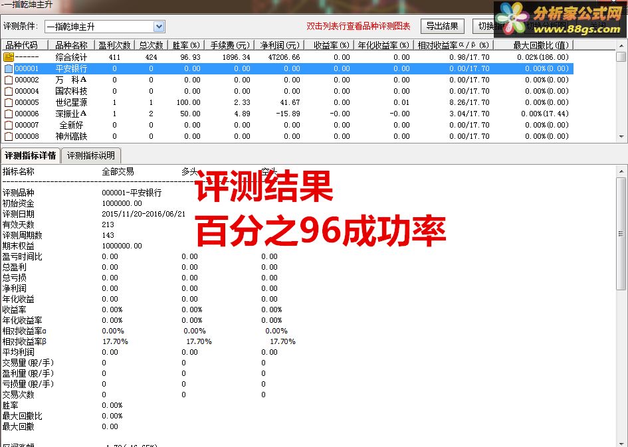The width and height of the screenshot is (628, 447).
Task: Select the 深振业A row name
Action: (71, 114)
